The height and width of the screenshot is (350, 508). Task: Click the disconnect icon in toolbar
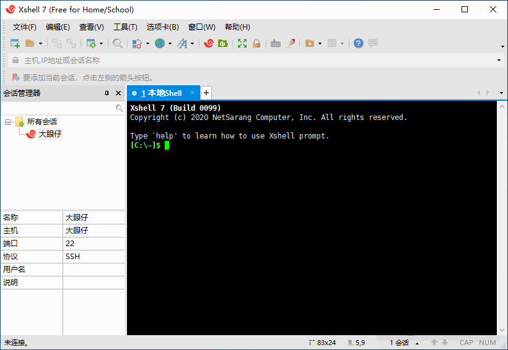57,43
